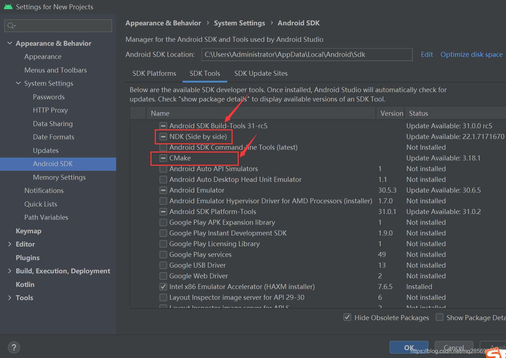Select Updates settings item
Screen dimensions: 506x358
[46, 150]
